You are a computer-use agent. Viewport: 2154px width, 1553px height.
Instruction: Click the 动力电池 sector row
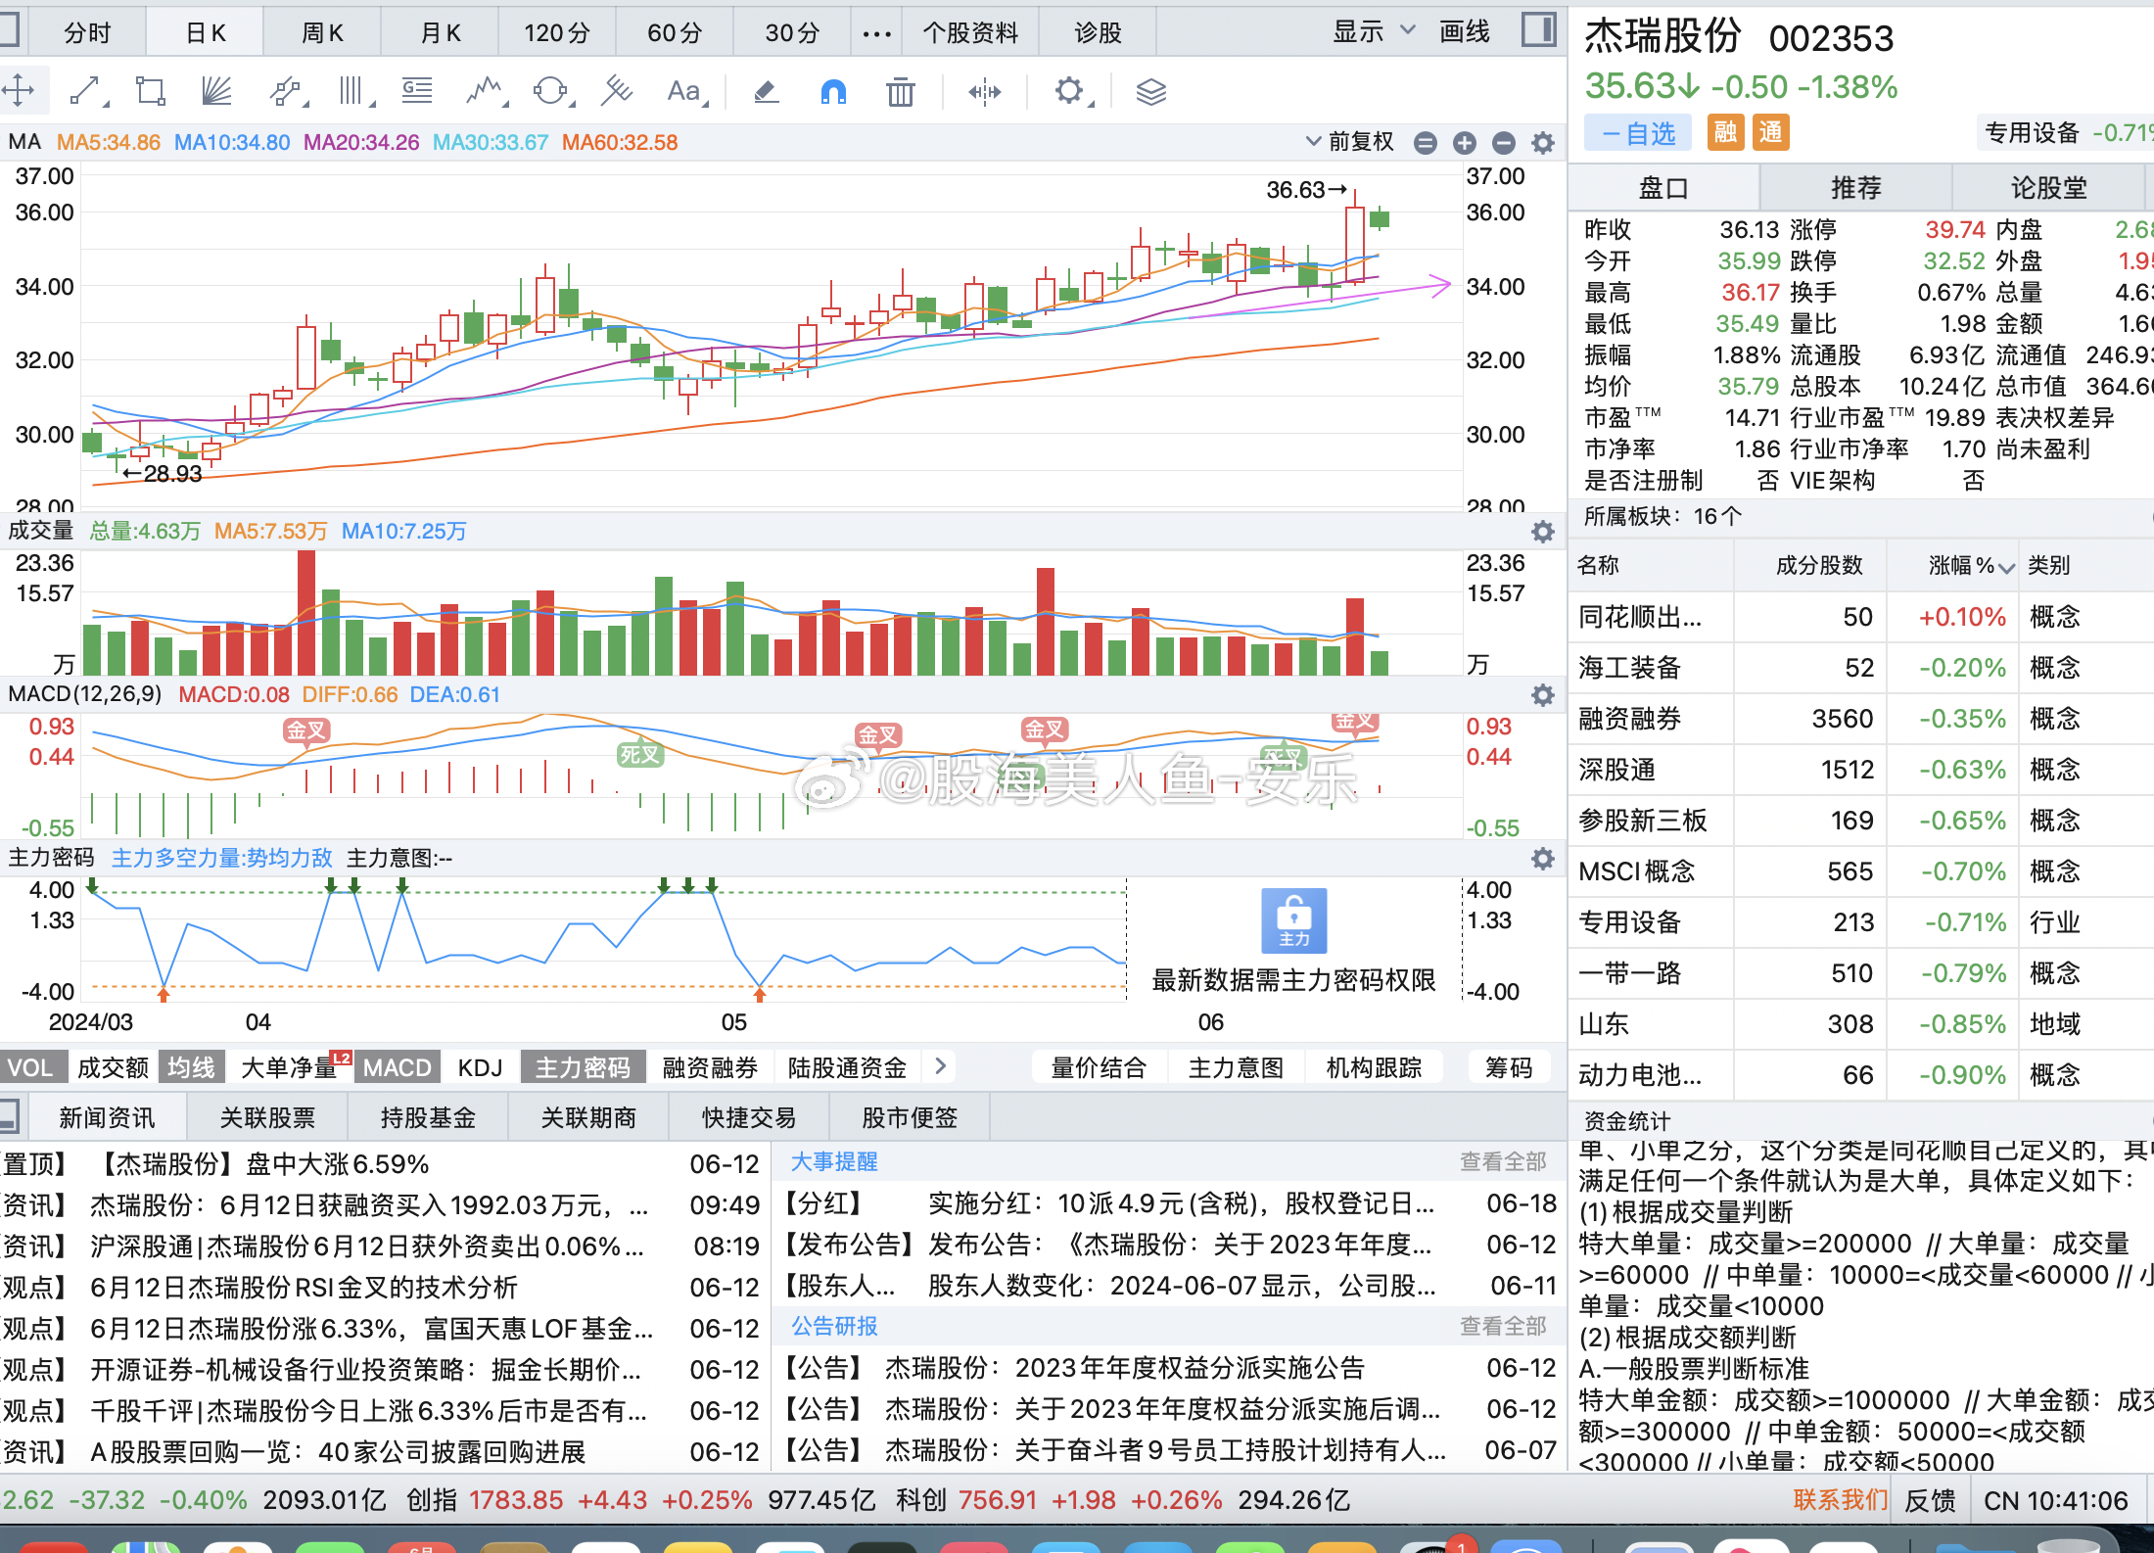pos(1860,1075)
